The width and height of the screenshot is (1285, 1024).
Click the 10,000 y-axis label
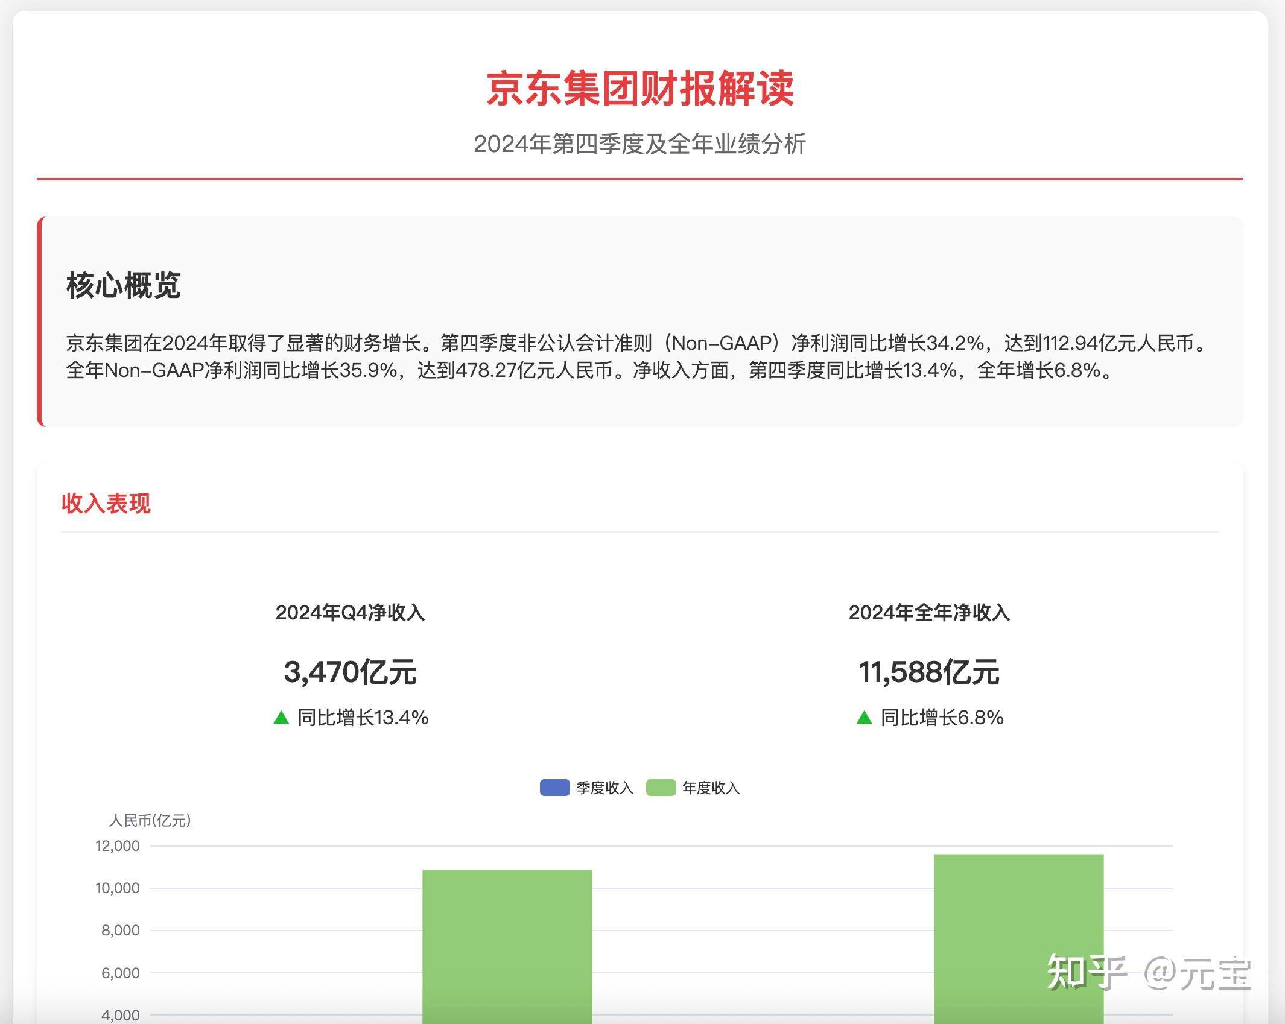click(x=118, y=888)
